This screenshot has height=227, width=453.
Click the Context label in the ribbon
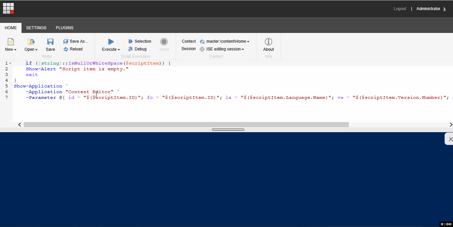189,41
